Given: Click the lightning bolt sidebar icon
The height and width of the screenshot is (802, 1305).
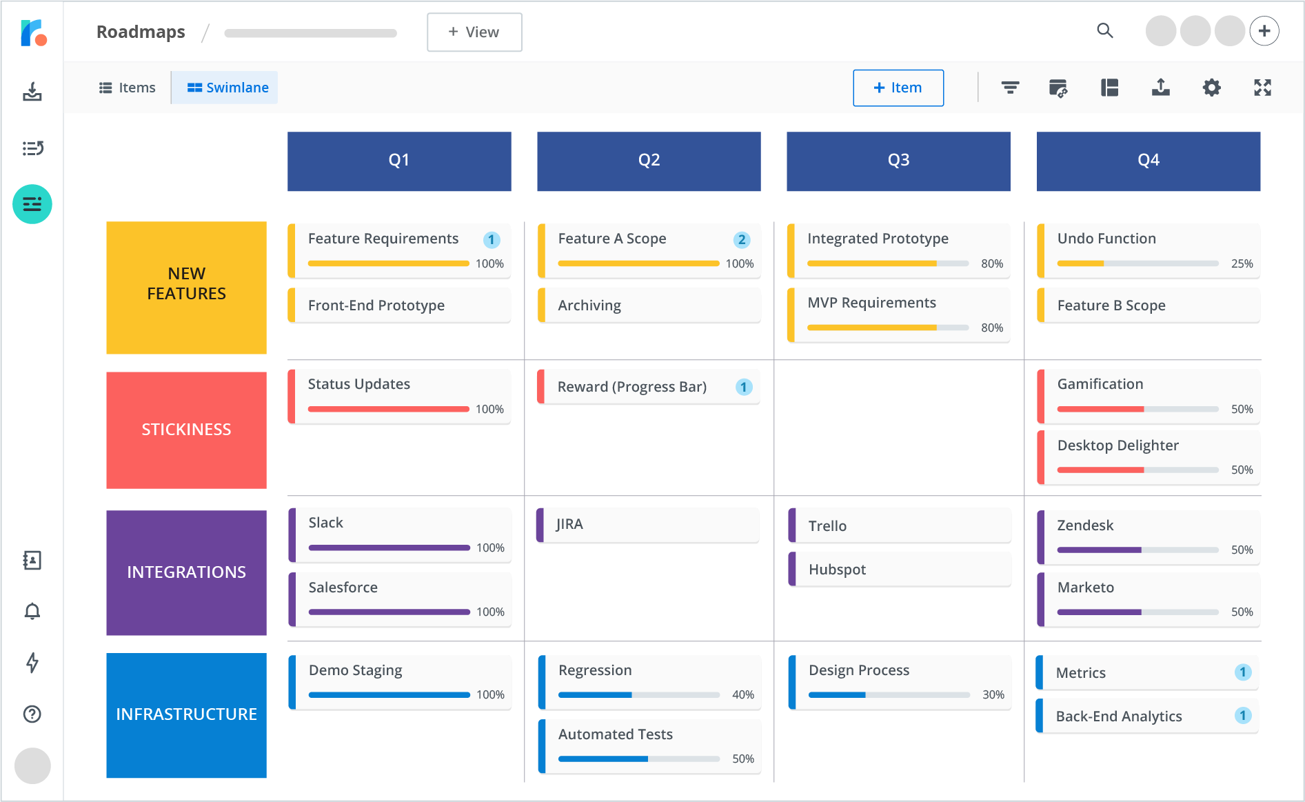Looking at the screenshot, I should tap(32, 663).
